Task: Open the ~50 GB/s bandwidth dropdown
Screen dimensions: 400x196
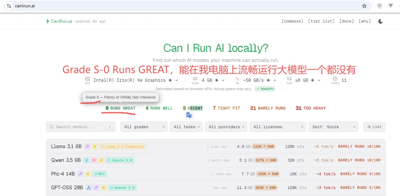Action: click(x=259, y=80)
